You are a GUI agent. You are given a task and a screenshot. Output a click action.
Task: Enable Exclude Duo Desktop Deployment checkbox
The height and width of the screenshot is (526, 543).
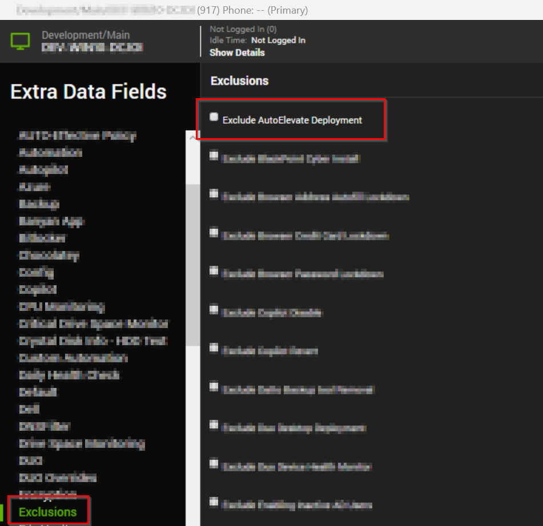tap(214, 425)
